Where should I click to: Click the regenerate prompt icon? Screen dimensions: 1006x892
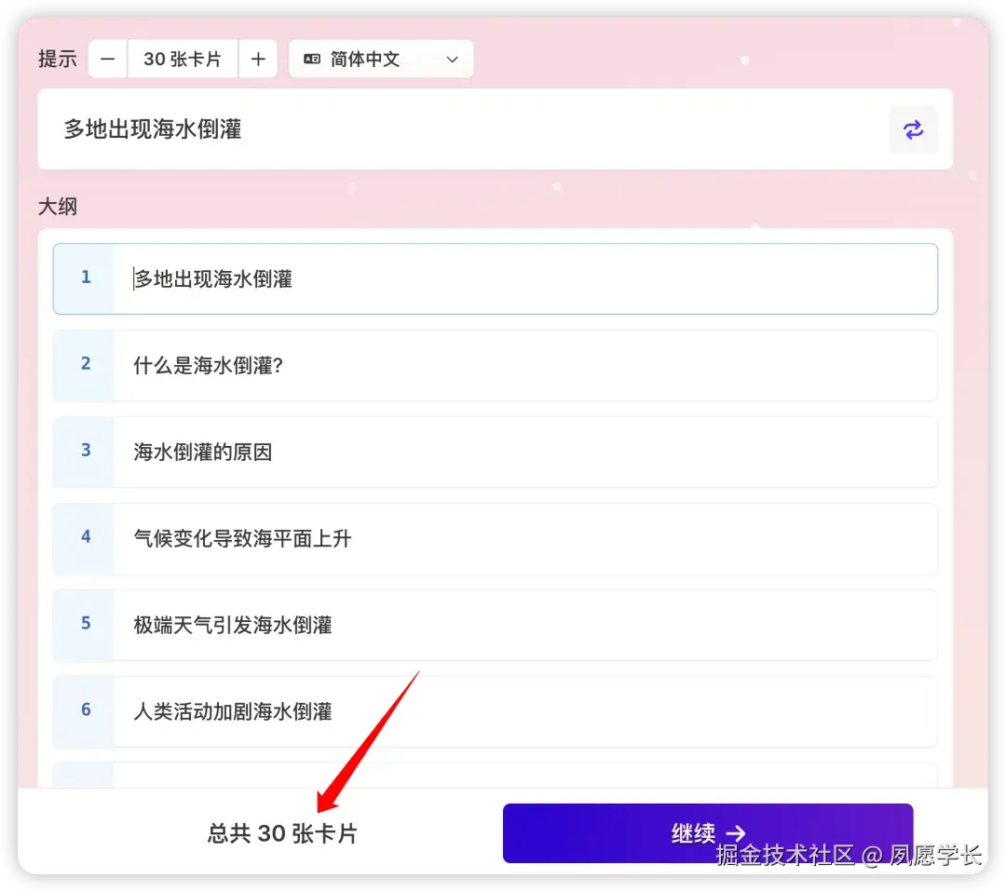(x=913, y=129)
